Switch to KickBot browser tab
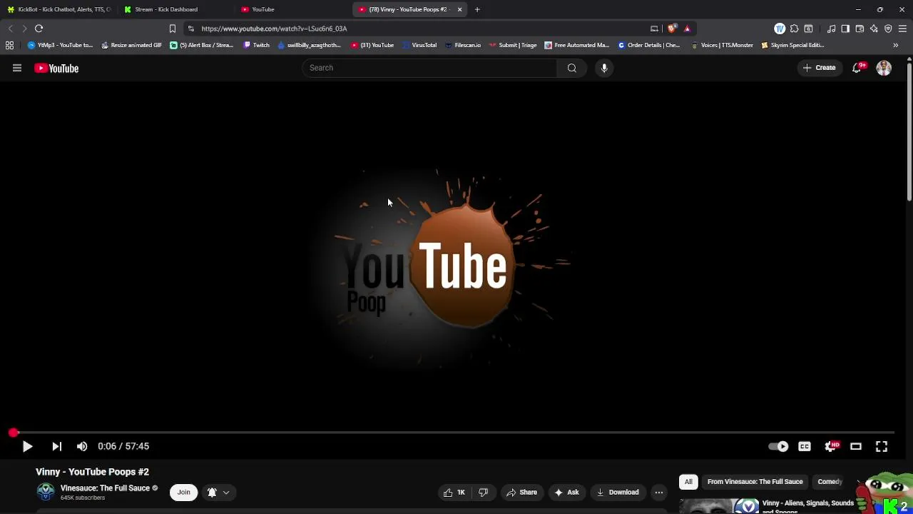 [58, 9]
